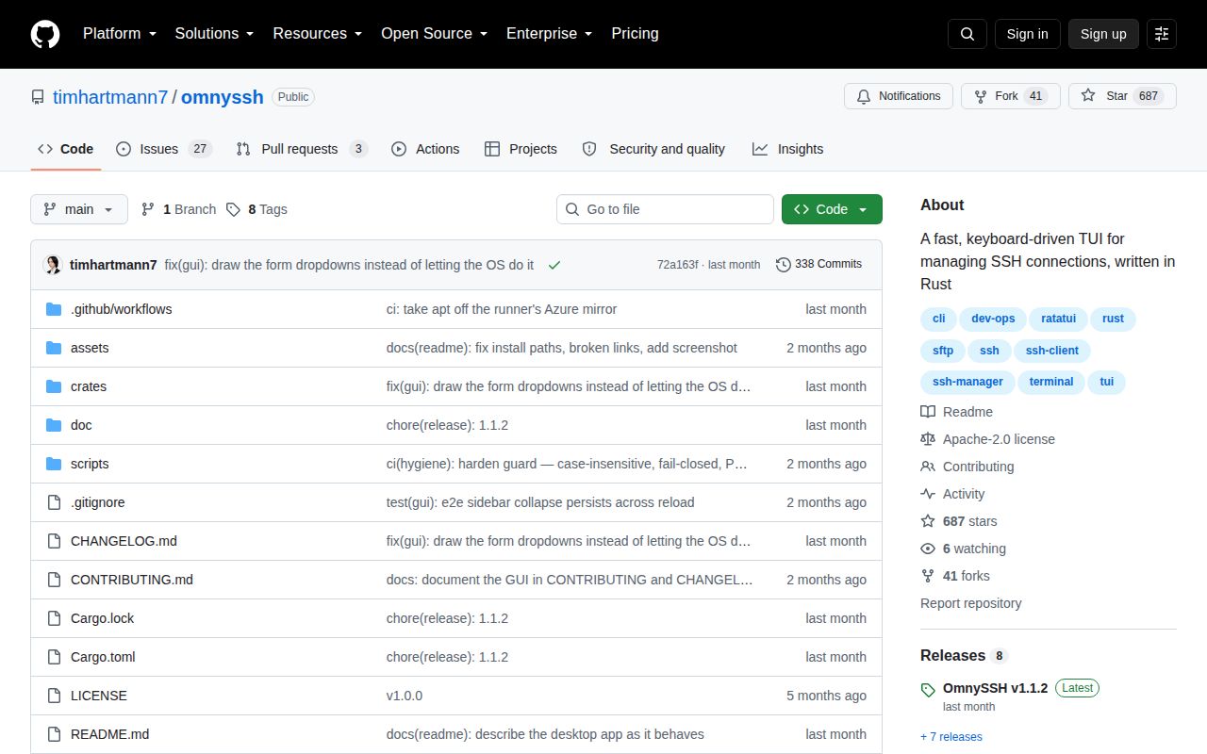Screen dimensions: 1207x754
Task: Open the green Code dropdown
Action: point(832,209)
